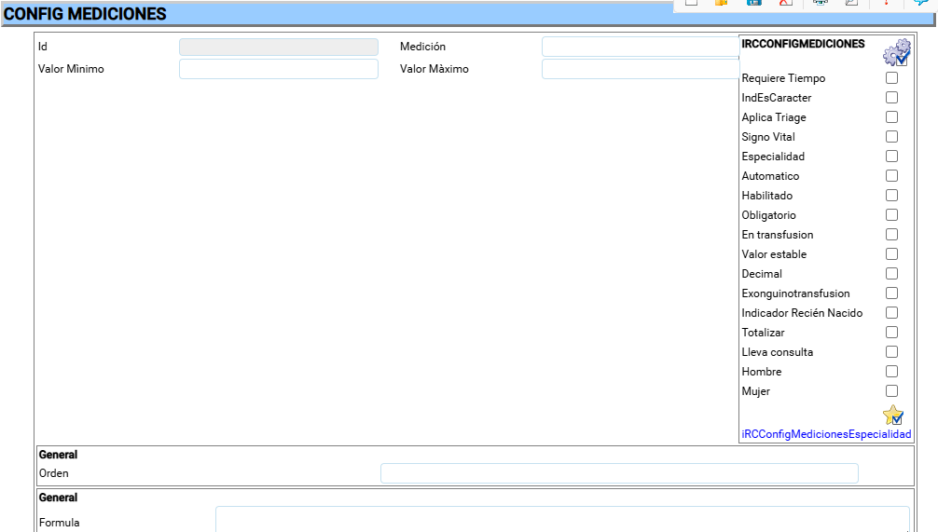Tick the Valor estable checkbox
The width and height of the screenshot is (938, 532).
click(891, 254)
